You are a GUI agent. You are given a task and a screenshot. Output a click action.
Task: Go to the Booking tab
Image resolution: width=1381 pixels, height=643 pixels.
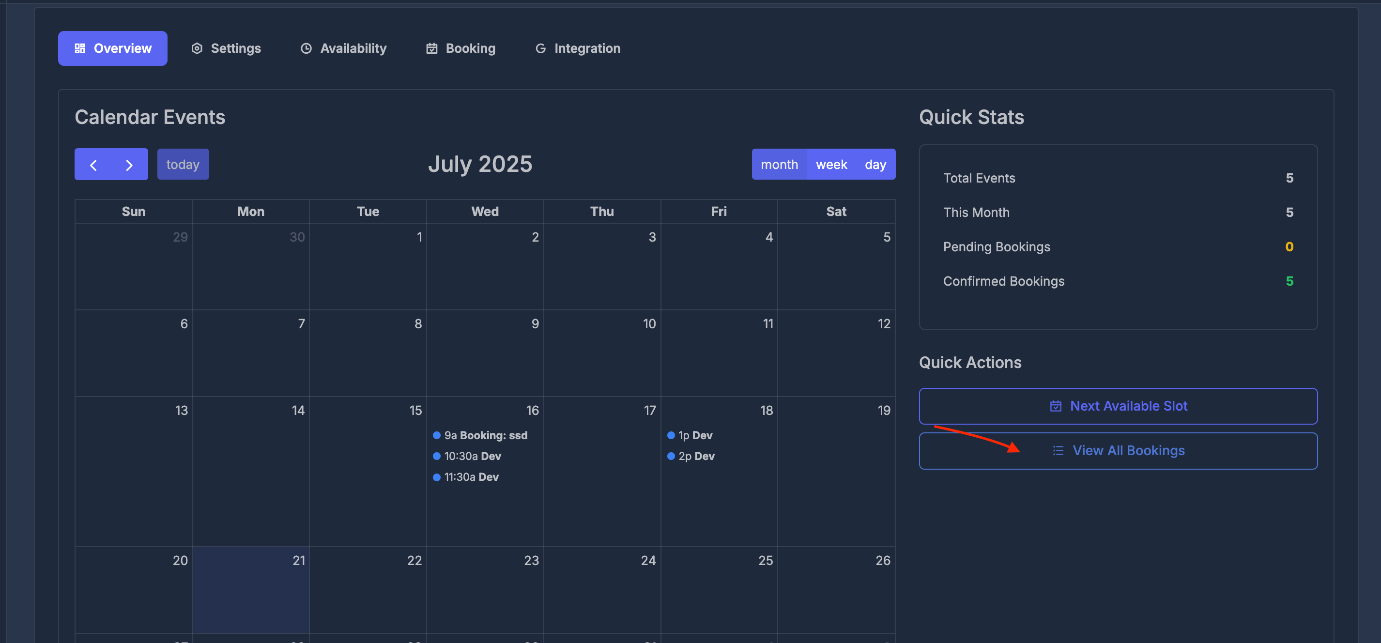click(x=460, y=48)
